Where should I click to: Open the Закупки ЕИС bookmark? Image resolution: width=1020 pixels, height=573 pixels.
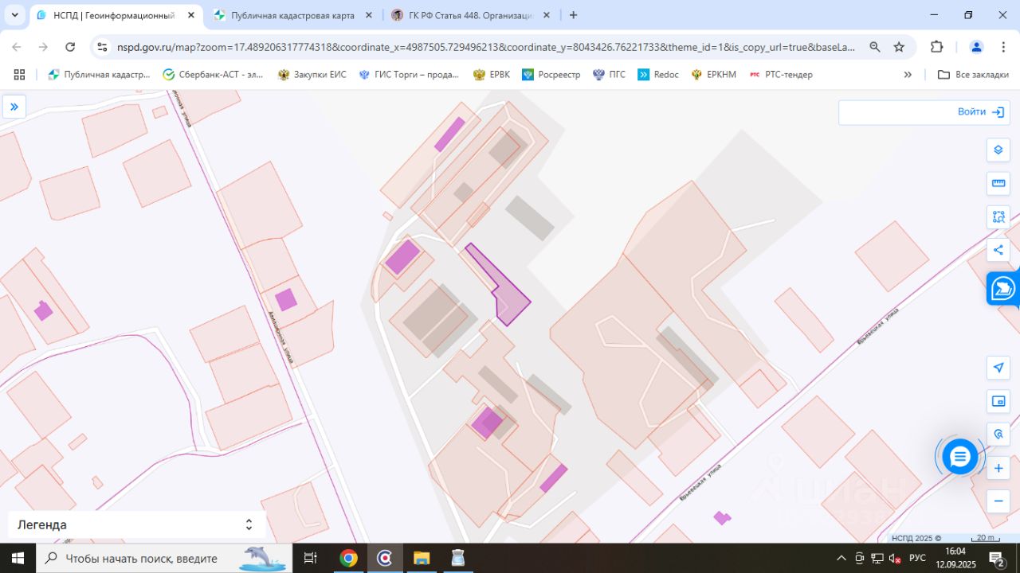pos(312,74)
